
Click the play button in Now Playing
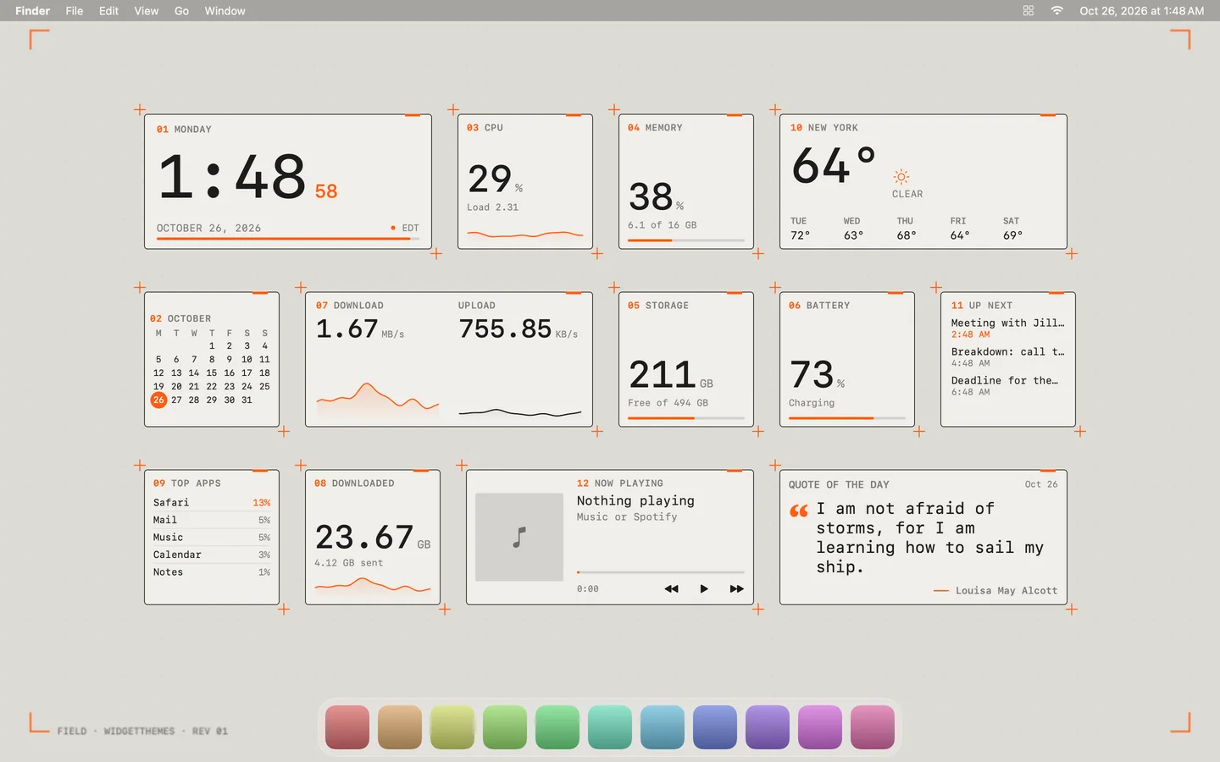click(704, 588)
